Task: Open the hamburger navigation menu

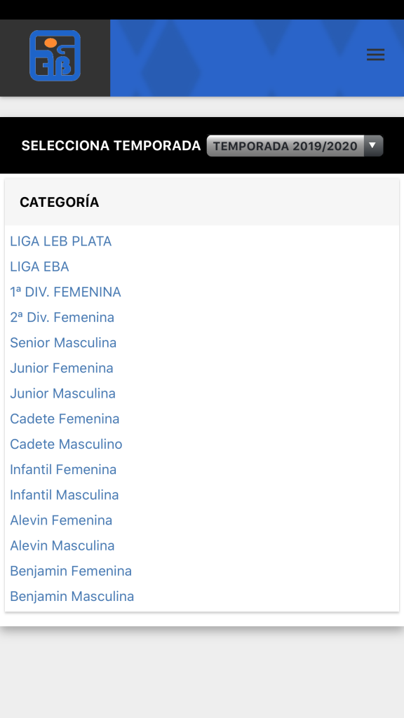Action: 376,55
